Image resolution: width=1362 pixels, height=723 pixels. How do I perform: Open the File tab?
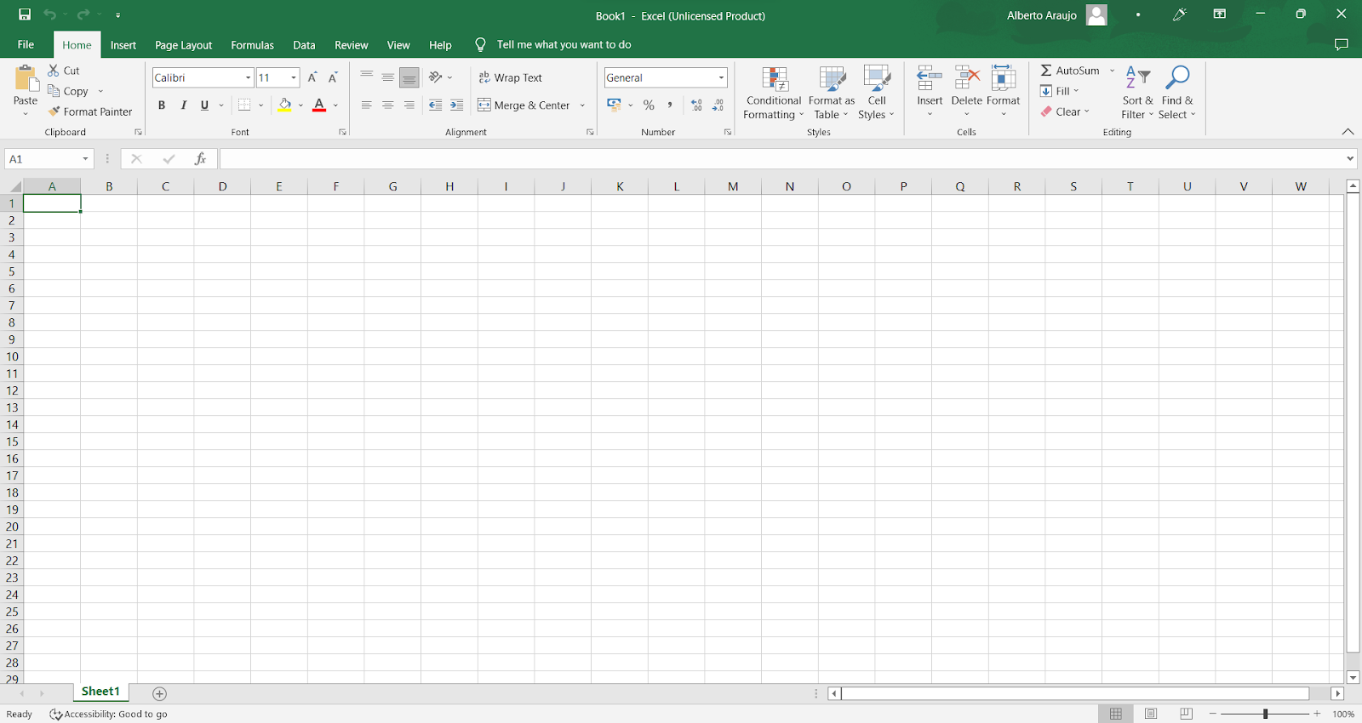click(x=26, y=44)
